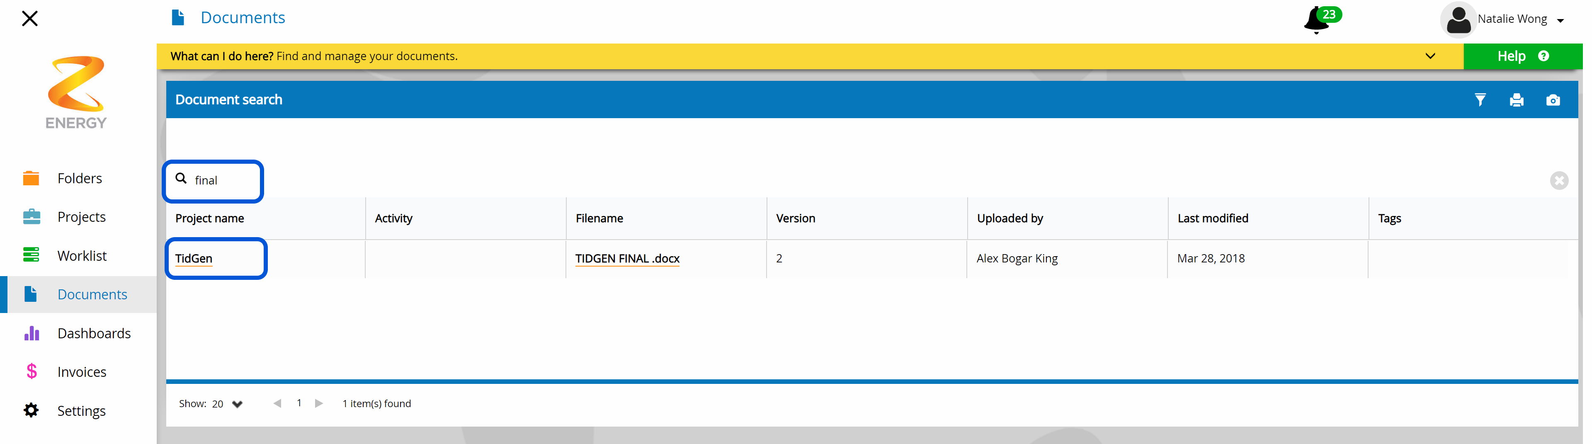This screenshot has height=444, width=1592.
Task: Expand the Natalie Wong account dropdown
Action: click(x=1560, y=20)
